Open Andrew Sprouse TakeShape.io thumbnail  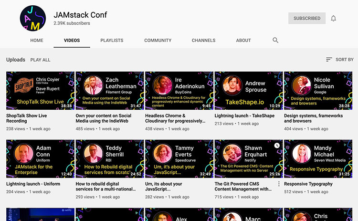tap(248, 91)
